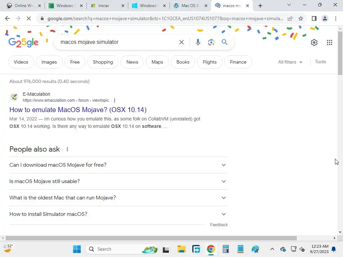Open the search Tools options
Image resolution: width=343 pixels, height=257 pixels.
click(320, 62)
